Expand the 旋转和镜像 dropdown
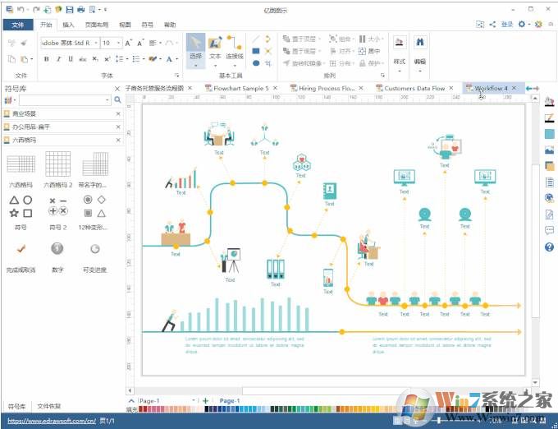 [323, 63]
